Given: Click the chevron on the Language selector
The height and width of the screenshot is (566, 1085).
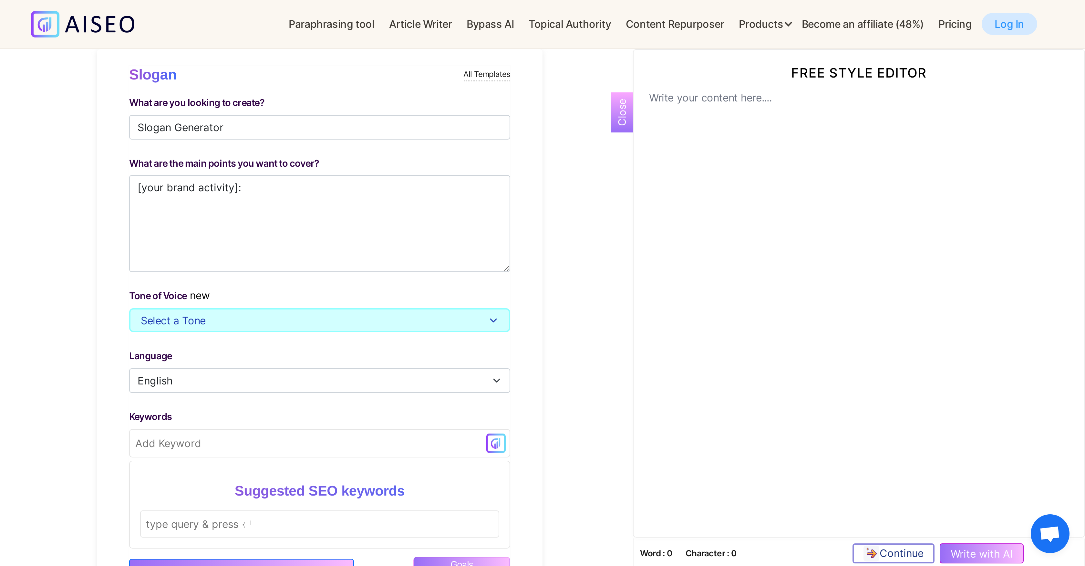Looking at the screenshot, I should (x=497, y=380).
